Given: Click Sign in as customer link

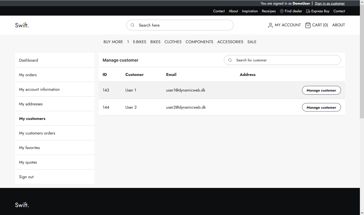Looking at the screenshot, I should (x=330, y=3).
